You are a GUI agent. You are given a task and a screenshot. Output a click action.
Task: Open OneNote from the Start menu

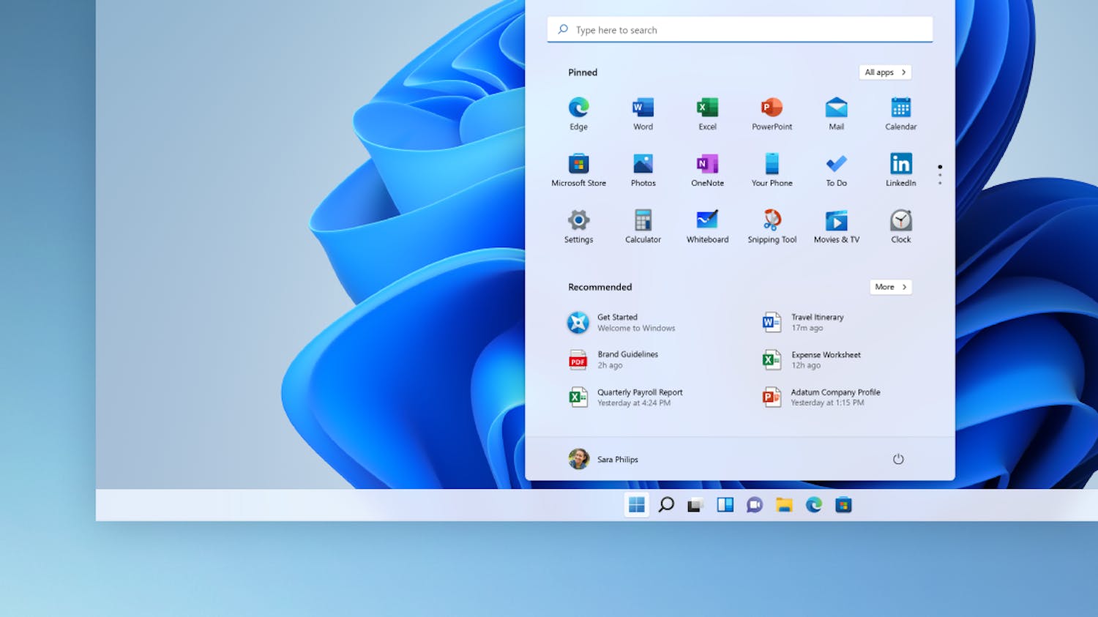[706, 169]
